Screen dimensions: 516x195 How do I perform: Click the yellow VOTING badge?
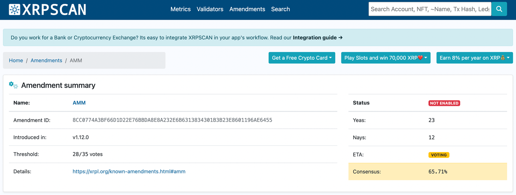click(439, 155)
